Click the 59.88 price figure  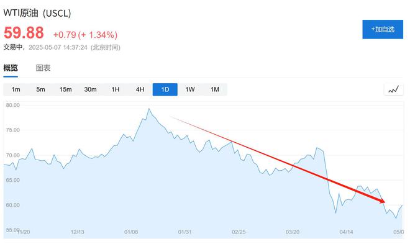24,33
